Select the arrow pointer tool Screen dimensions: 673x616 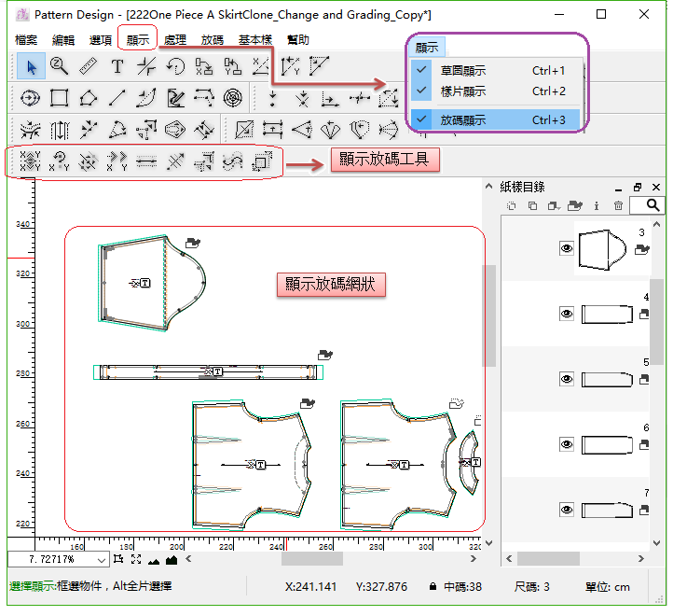pos(31,66)
